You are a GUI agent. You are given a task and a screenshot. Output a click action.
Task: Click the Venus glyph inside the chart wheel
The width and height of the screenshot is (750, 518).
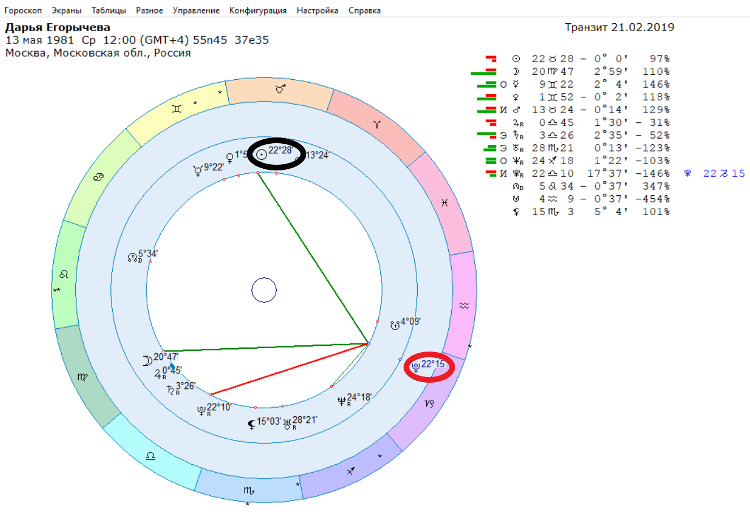[x=230, y=157]
